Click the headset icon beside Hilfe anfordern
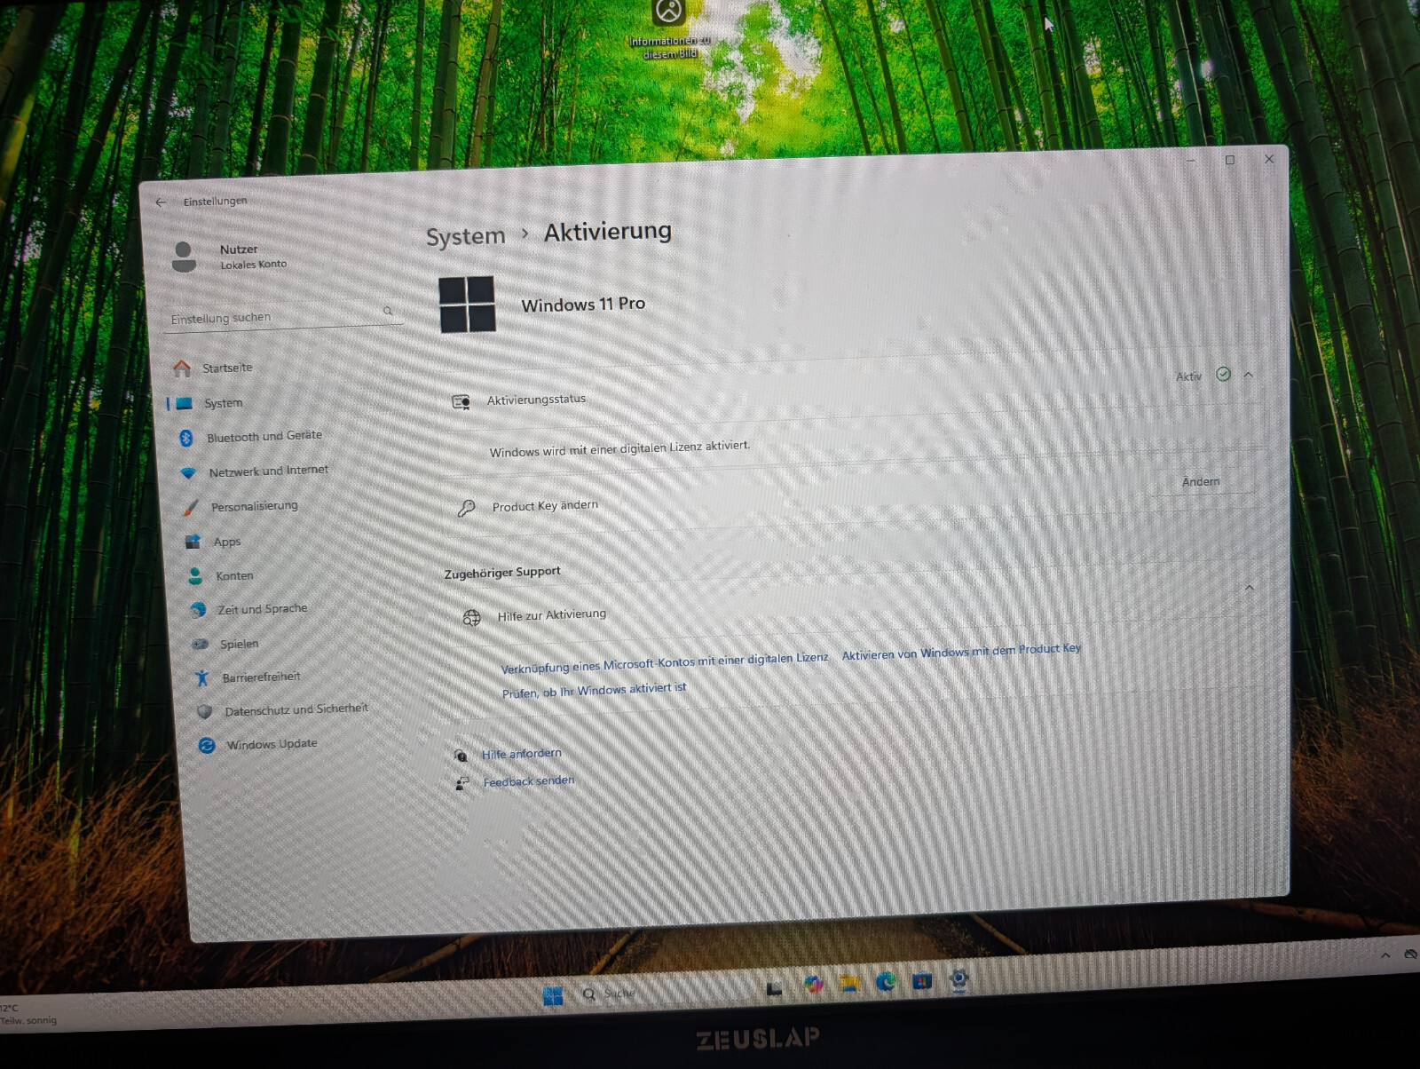1420x1069 pixels. pyautogui.click(x=460, y=756)
